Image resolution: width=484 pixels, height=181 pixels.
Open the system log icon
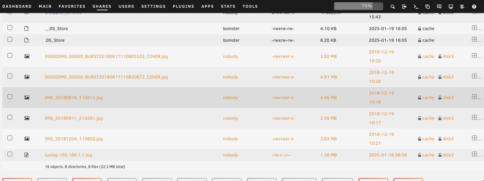pyautogui.click(x=462, y=6)
